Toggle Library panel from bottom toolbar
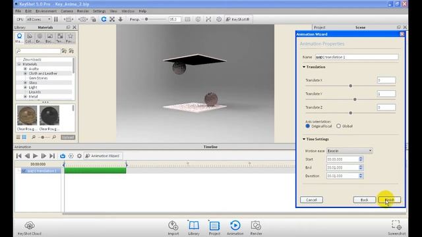The width and height of the screenshot is (422, 237). [x=194, y=228]
